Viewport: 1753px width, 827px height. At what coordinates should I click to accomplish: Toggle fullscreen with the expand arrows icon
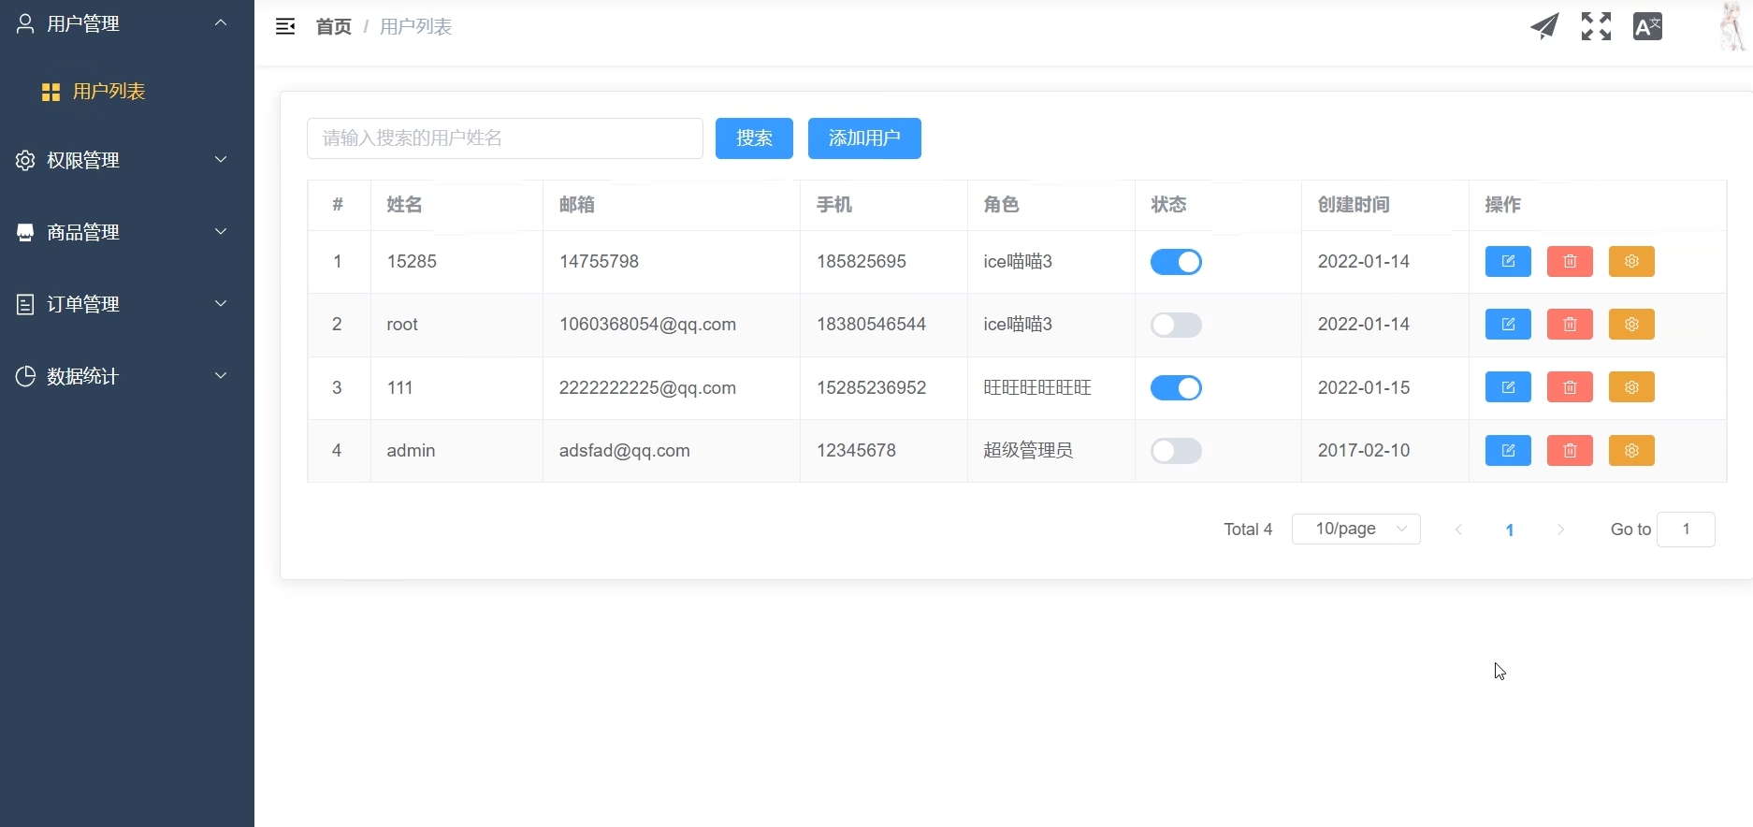pos(1596,26)
